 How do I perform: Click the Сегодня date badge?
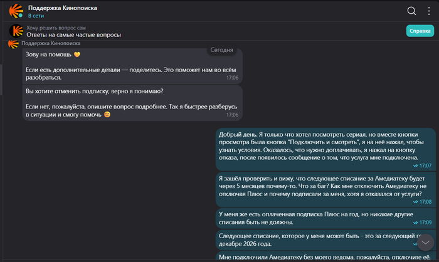point(221,50)
